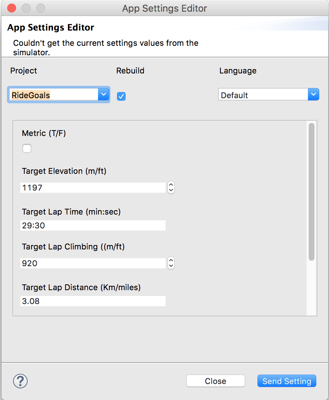This screenshot has height=400, width=329.
Task: Focus the Target Elevation field showing 1197
Action: 93,188
